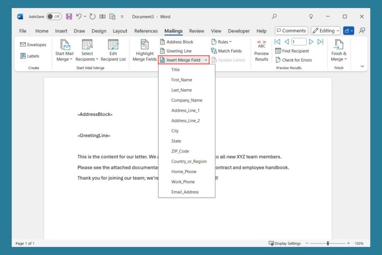Click the Save icon in title bar
The width and height of the screenshot is (382, 255).
[69, 16]
